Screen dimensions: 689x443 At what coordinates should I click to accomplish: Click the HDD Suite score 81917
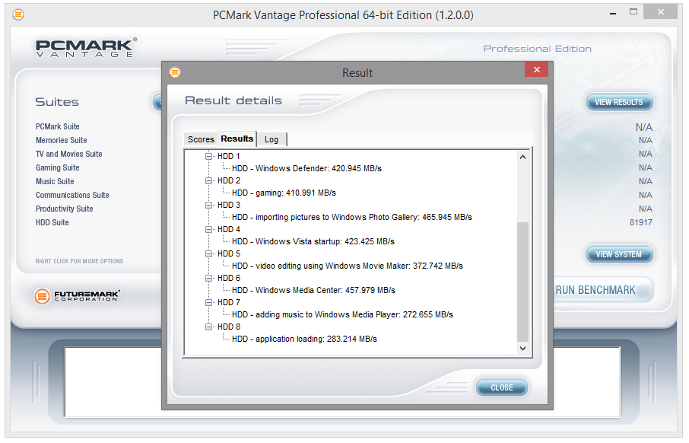(x=640, y=222)
